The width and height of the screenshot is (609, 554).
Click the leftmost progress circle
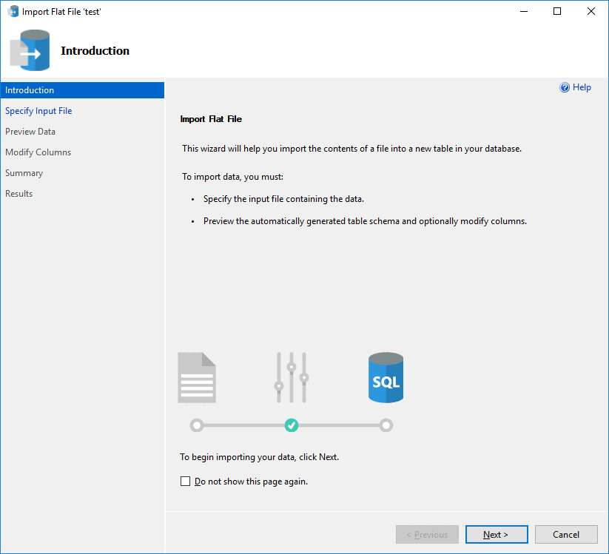196,425
